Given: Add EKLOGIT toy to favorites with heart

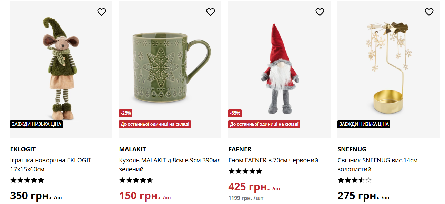Looking at the screenshot, I should [102, 12].
